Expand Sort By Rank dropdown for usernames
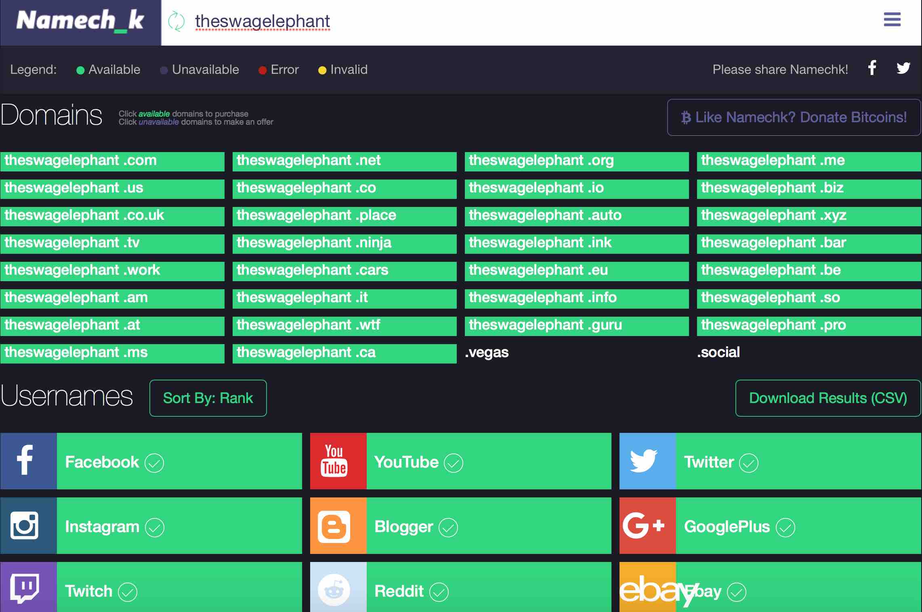The height and width of the screenshot is (612, 922). point(208,397)
